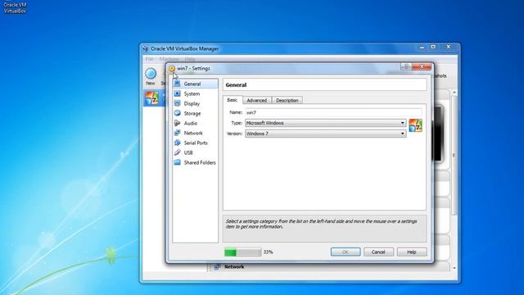Click the Name field containing win7

(x=333, y=112)
